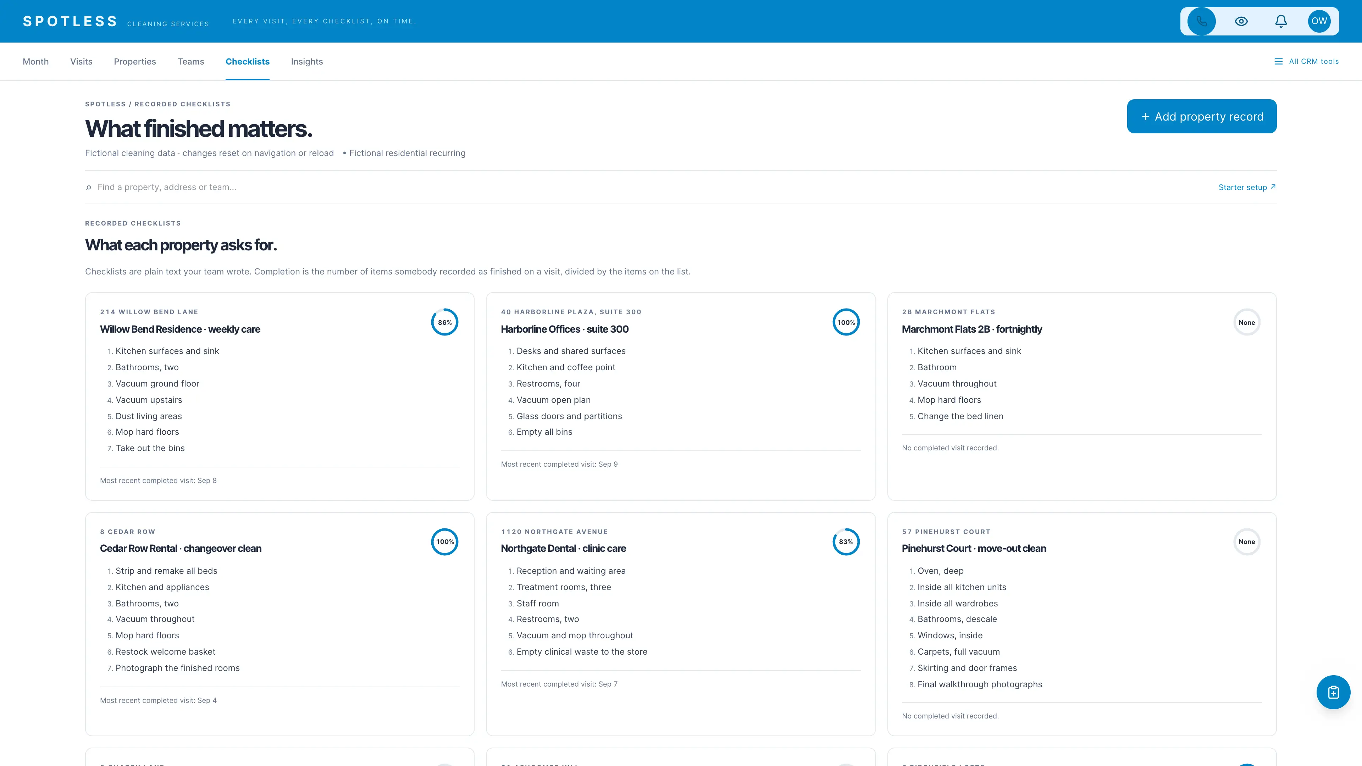Image resolution: width=1362 pixels, height=766 pixels.
Task: Open Northgate Dental · clinic care title
Action: pyautogui.click(x=563, y=549)
